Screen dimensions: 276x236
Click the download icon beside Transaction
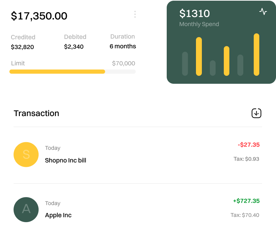tap(257, 113)
